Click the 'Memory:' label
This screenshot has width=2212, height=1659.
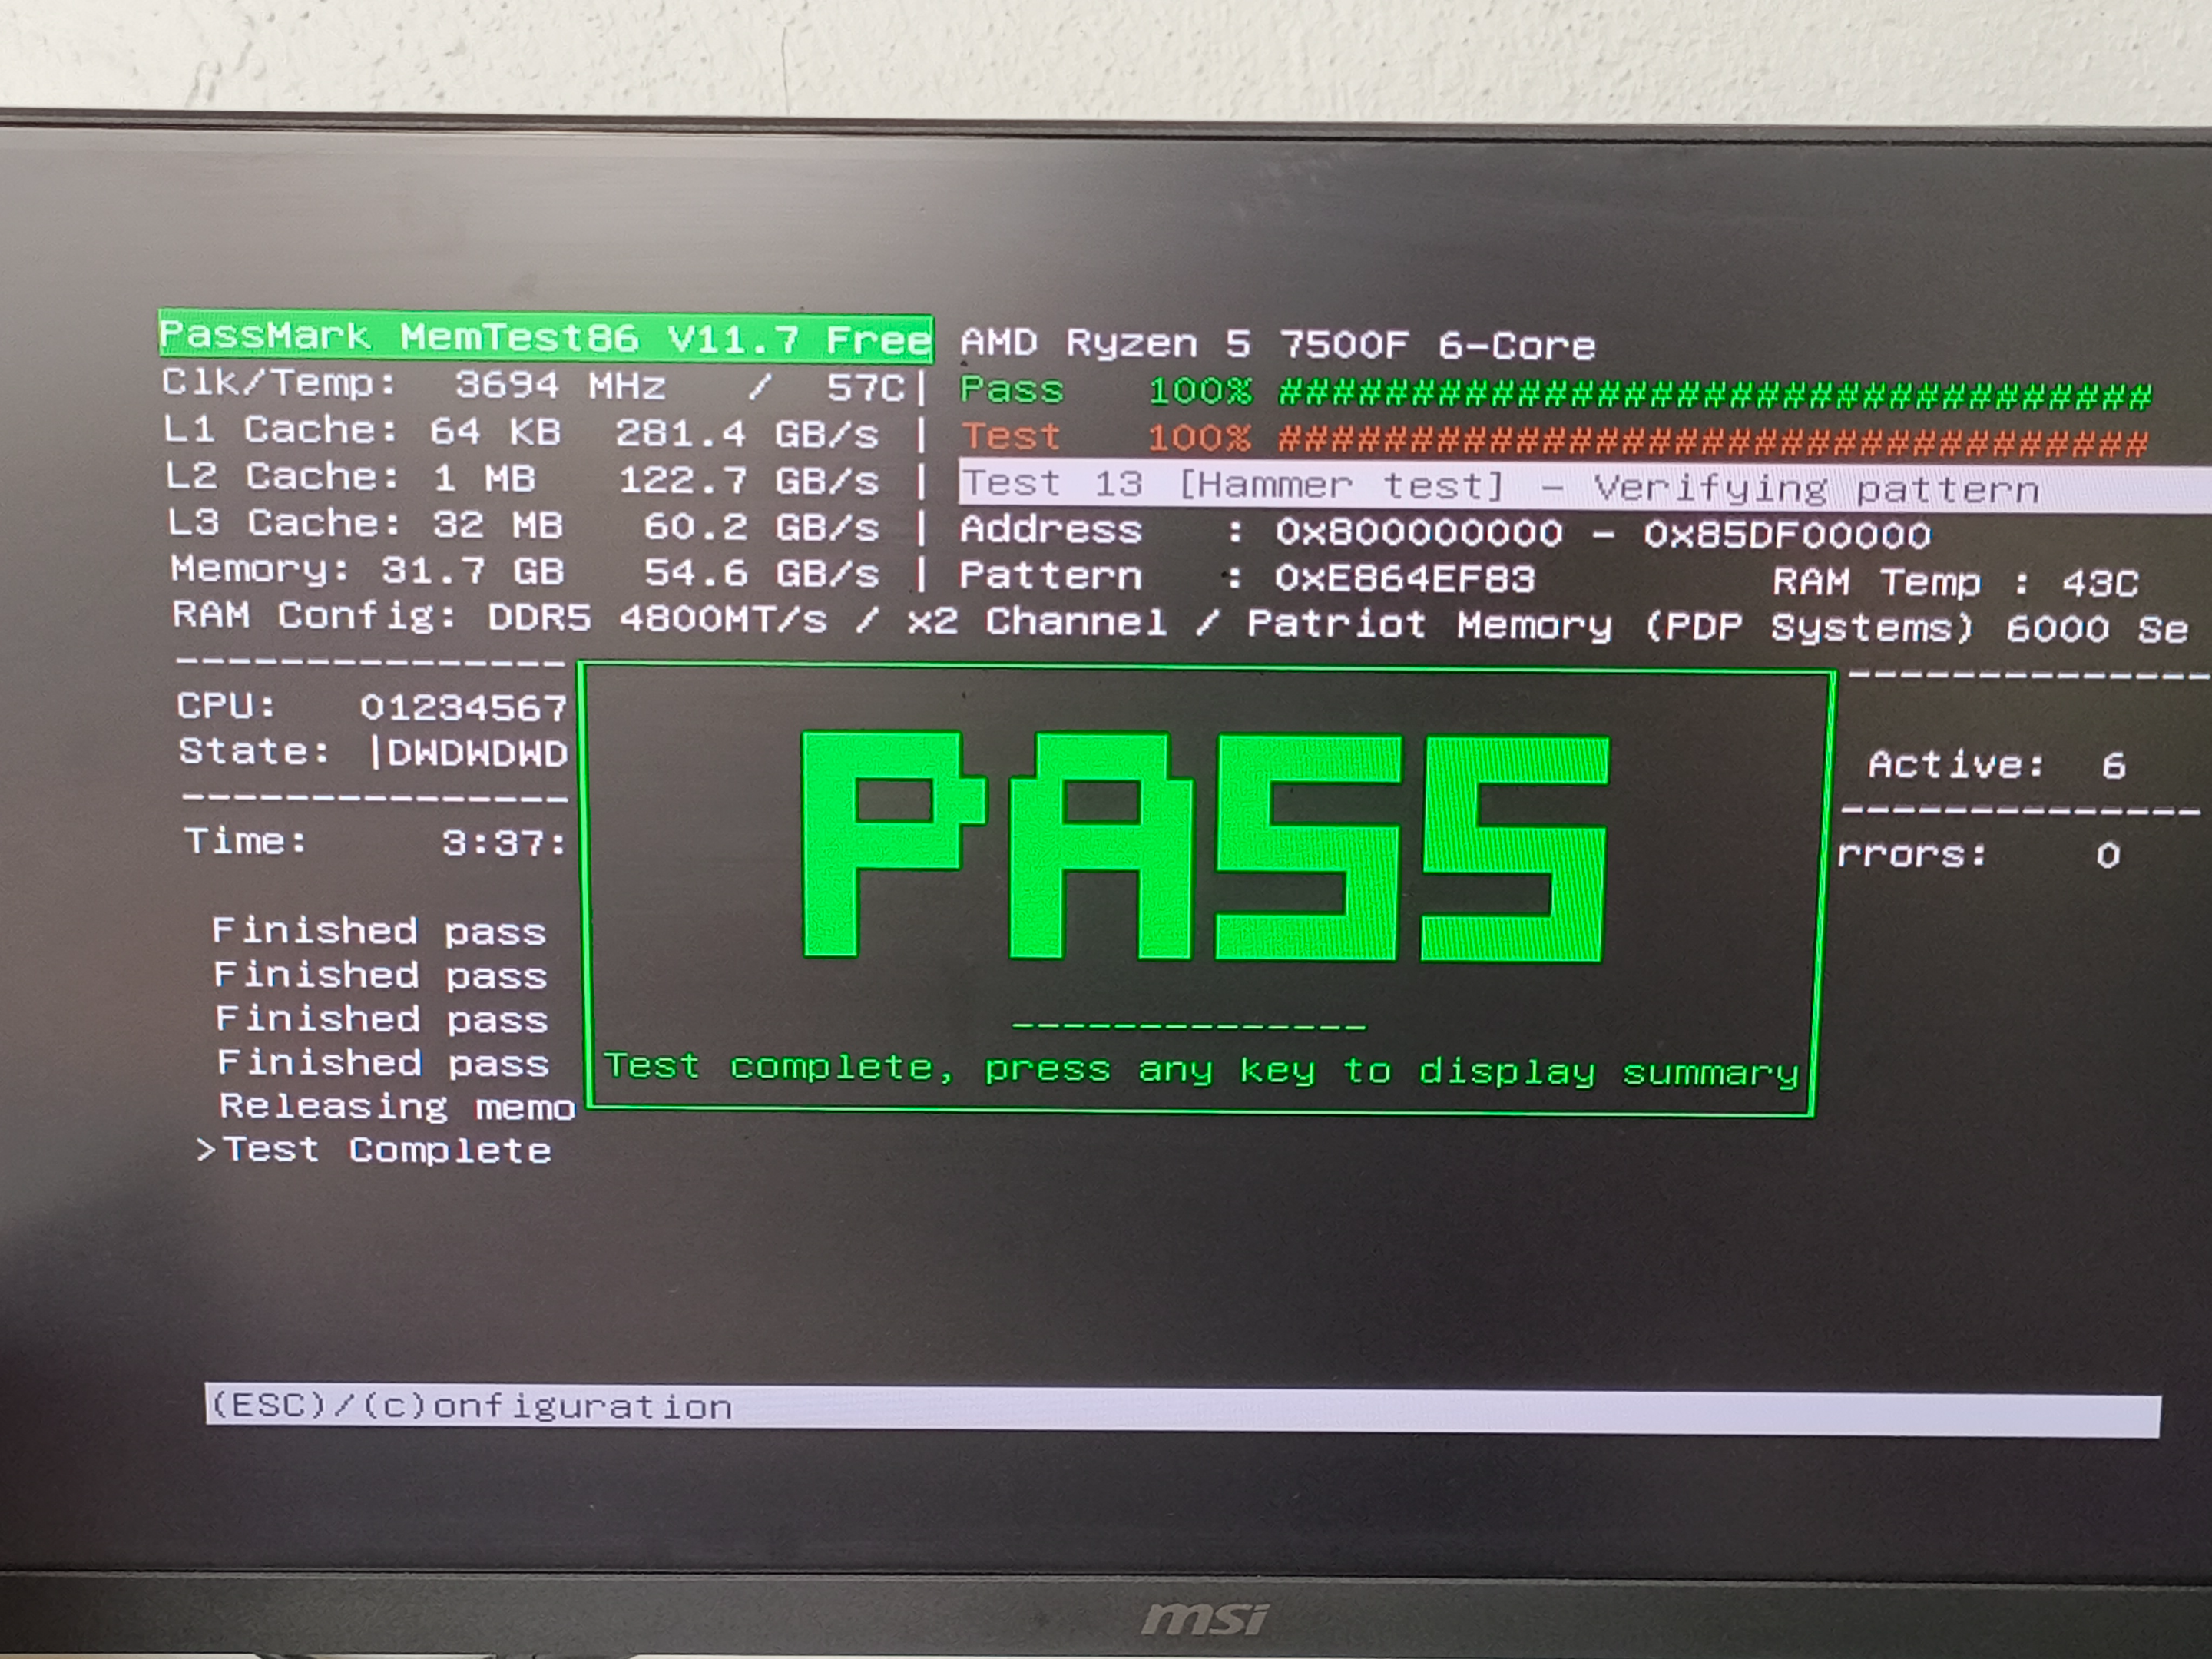tap(260, 569)
